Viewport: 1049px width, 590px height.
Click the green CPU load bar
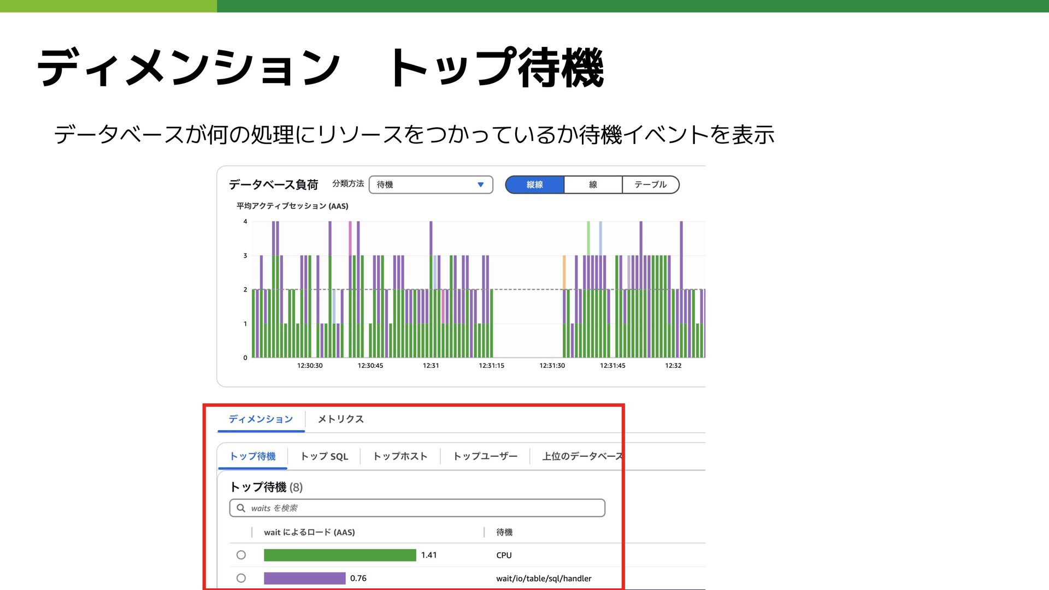click(339, 555)
